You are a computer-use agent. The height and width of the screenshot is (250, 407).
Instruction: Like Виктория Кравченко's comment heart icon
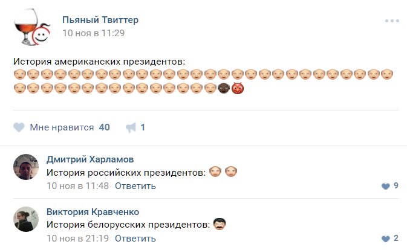(386, 239)
